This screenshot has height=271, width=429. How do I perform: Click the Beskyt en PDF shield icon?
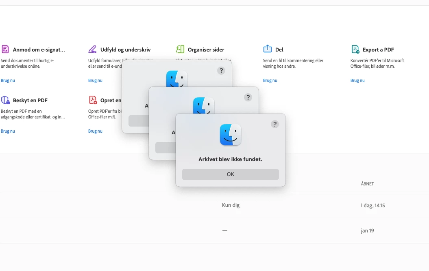click(5, 100)
